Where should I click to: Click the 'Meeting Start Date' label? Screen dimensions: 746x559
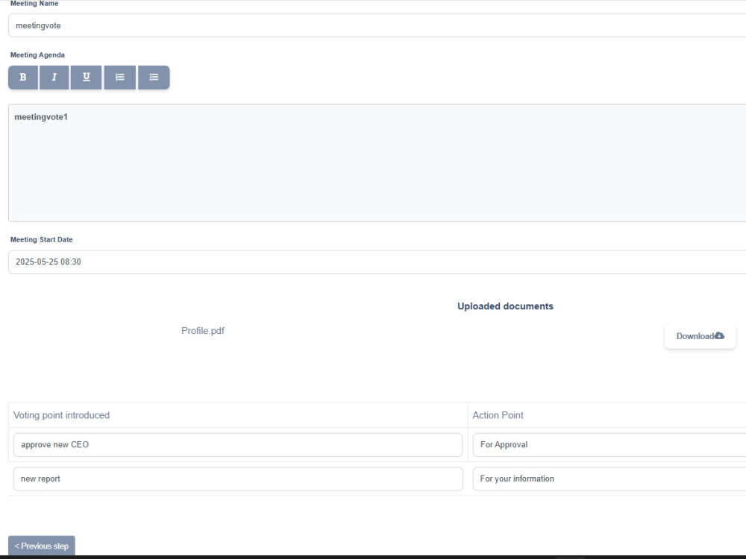[41, 239]
